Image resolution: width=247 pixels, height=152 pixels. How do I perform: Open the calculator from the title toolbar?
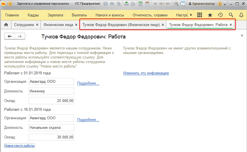[141, 4]
